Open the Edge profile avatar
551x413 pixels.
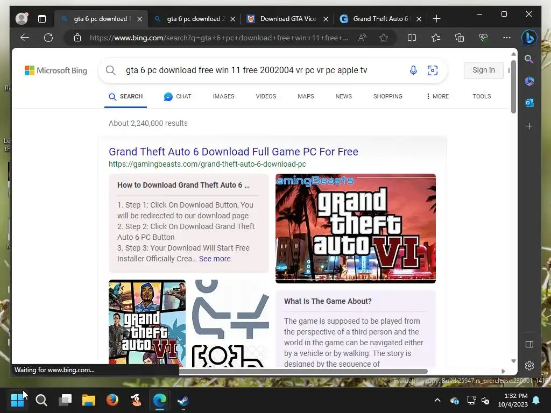point(22,19)
